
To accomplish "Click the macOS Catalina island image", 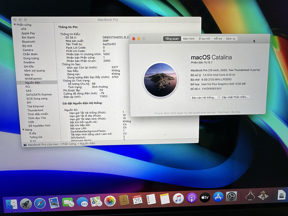I will tap(160, 80).
